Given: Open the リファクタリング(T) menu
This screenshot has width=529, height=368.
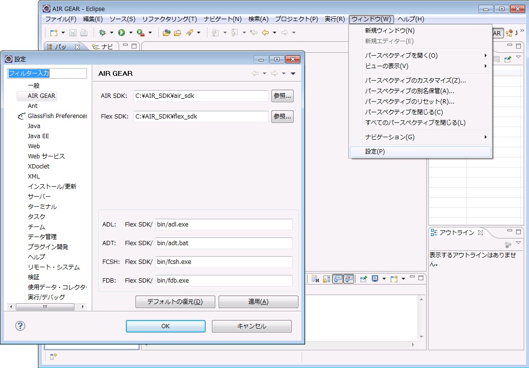Looking at the screenshot, I should point(169,19).
